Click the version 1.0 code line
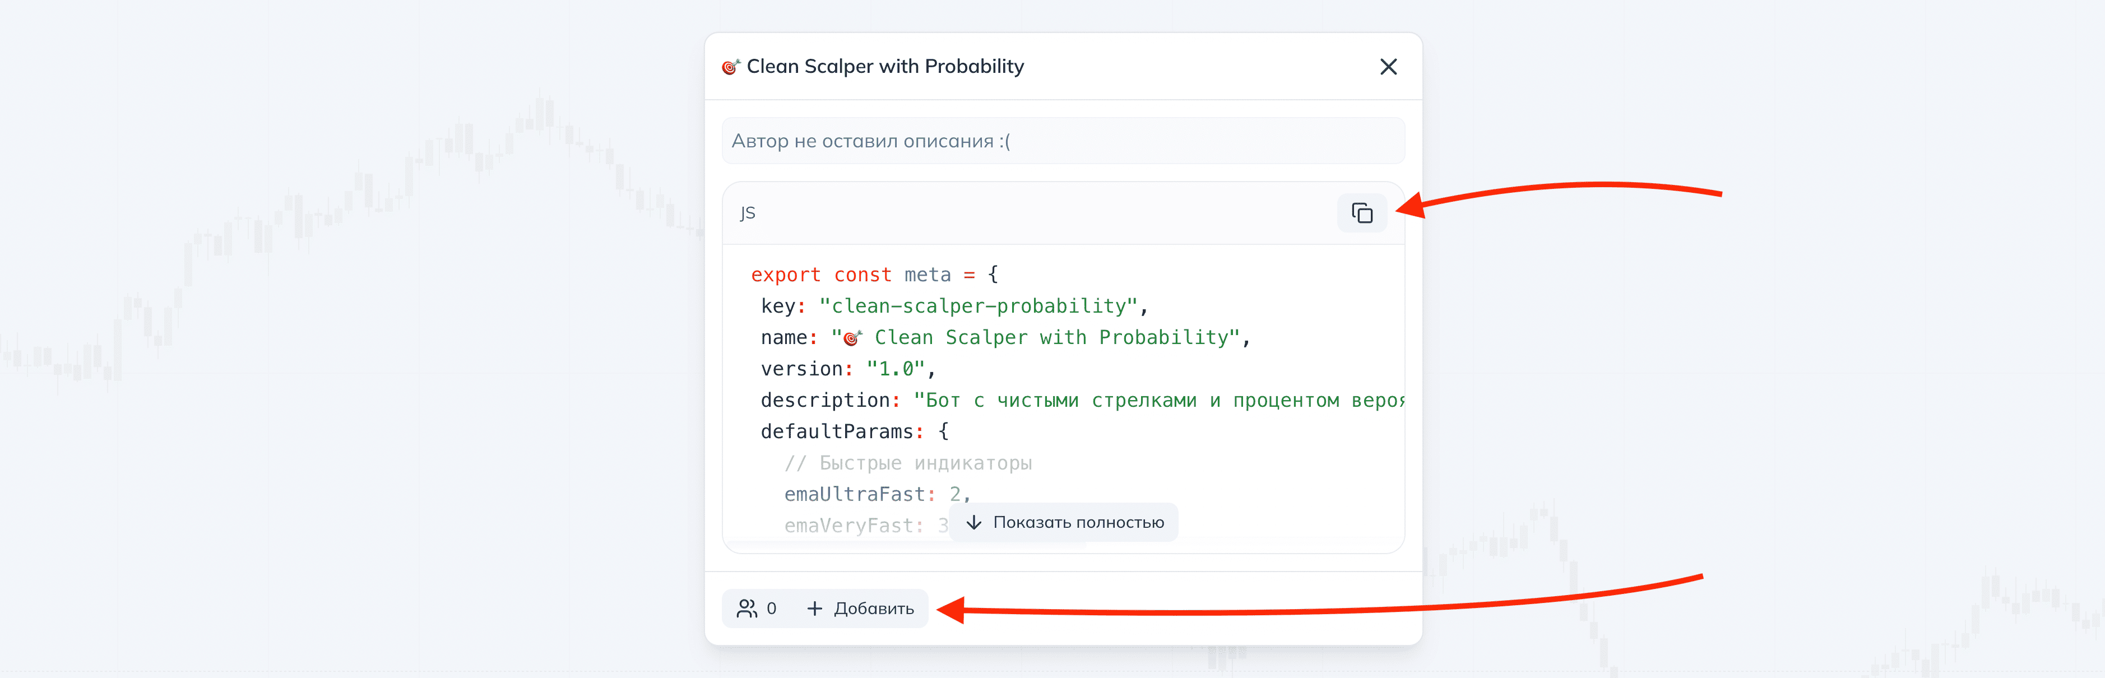This screenshot has width=2105, height=678. pos(847,369)
